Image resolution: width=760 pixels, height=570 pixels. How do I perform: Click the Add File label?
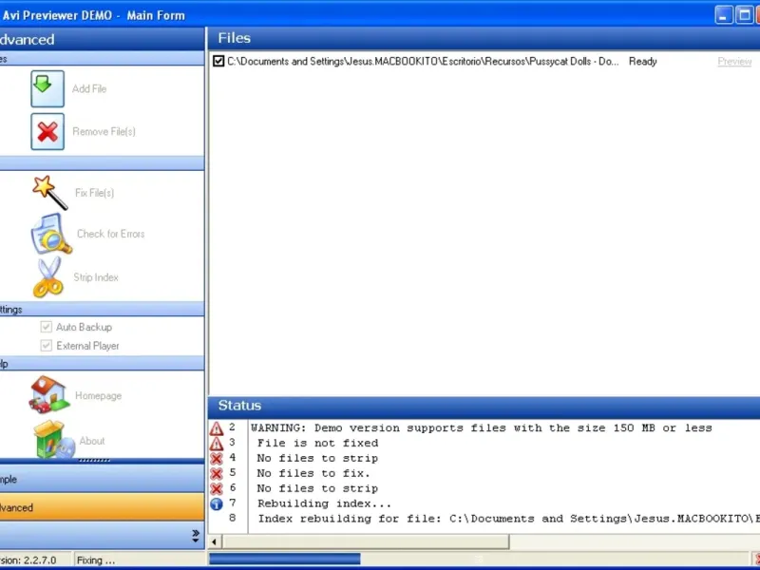coord(89,88)
